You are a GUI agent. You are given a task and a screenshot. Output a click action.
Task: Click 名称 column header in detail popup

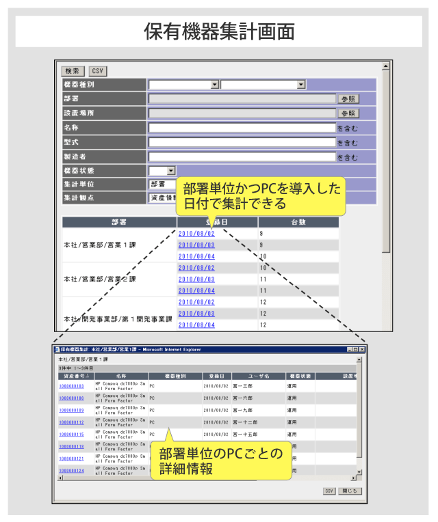(x=121, y=376)
